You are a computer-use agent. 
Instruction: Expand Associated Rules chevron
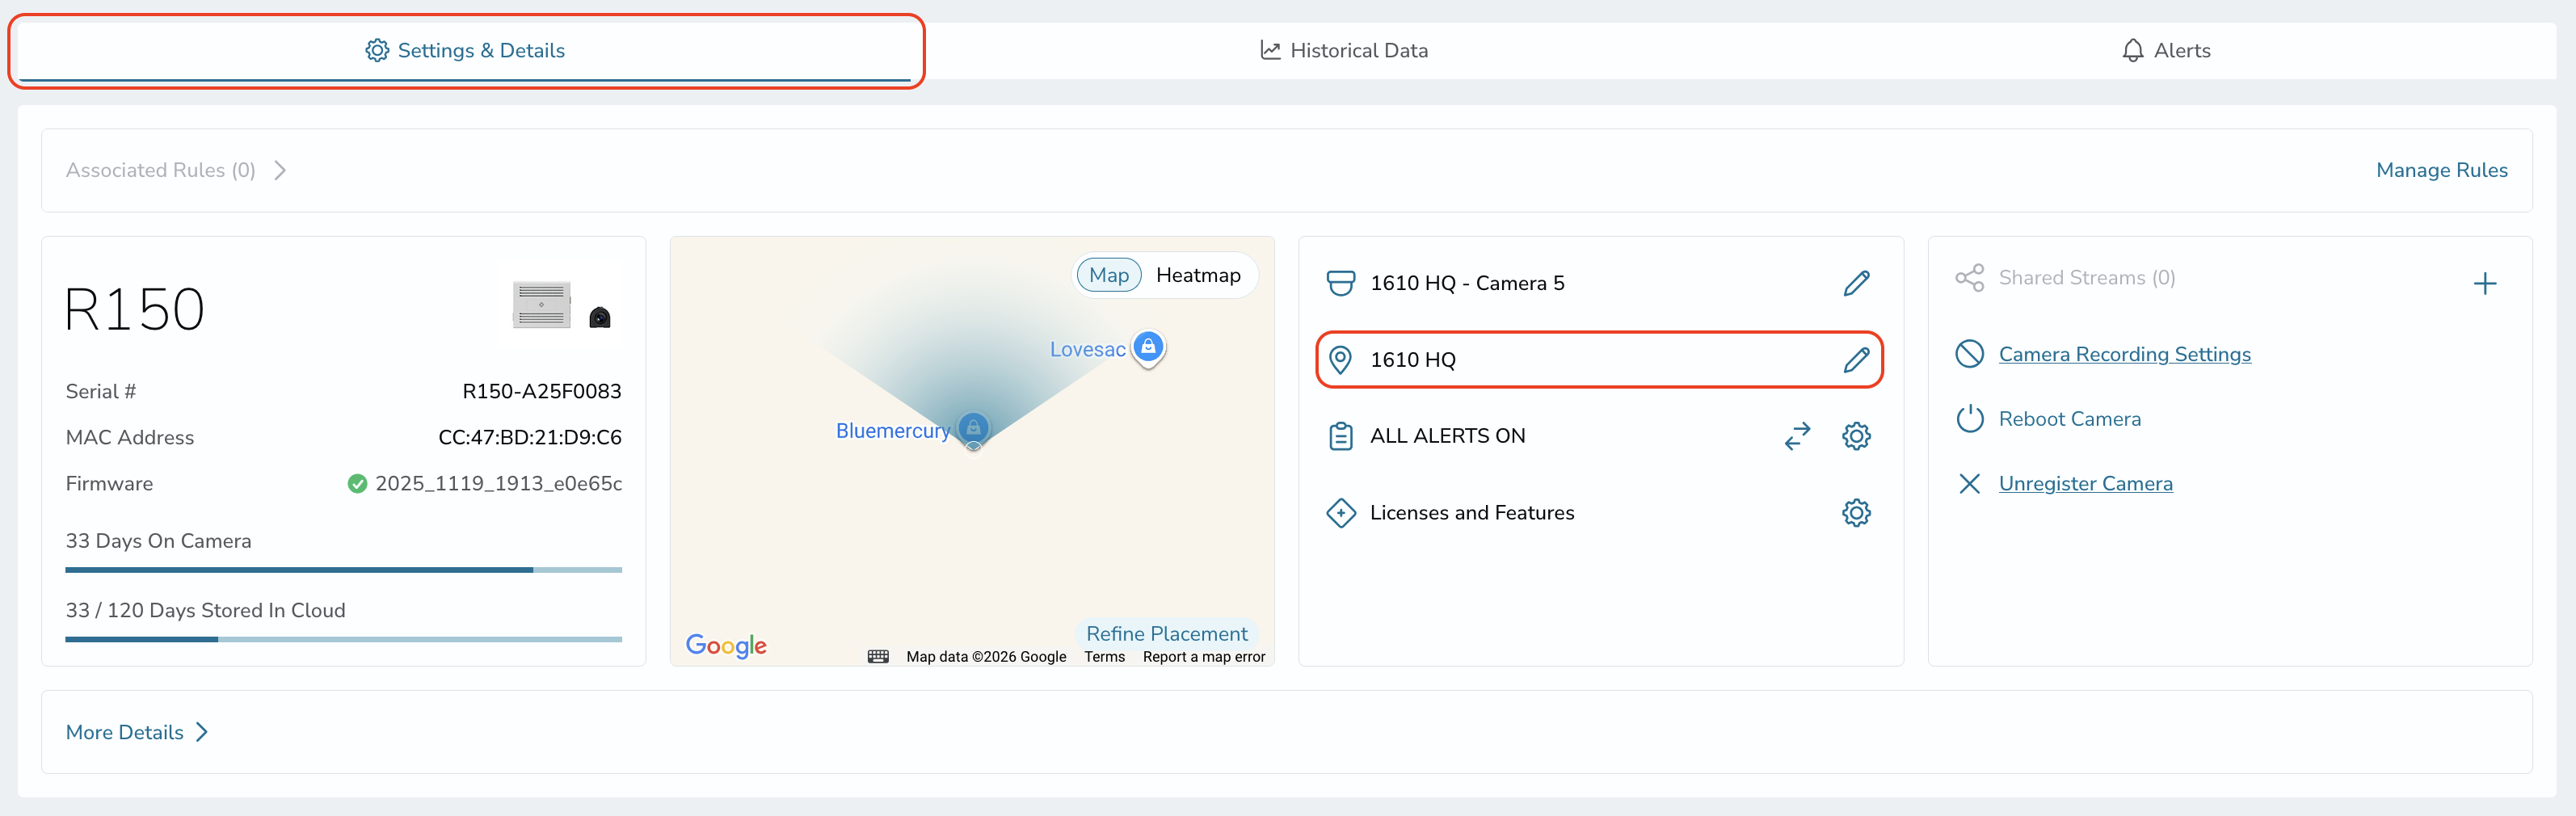280,170
